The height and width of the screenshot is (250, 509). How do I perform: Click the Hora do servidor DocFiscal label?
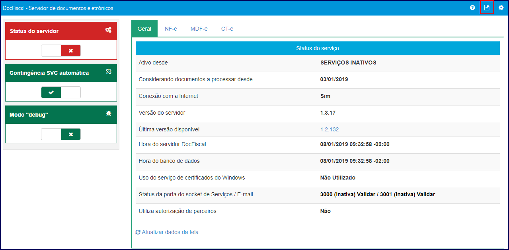[172, 144]
